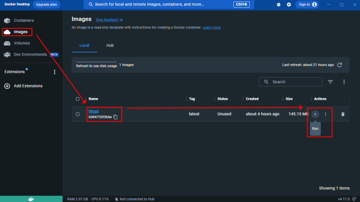
Task: Open the Volumes section in sidebar
Action: [x=17, y=43]
